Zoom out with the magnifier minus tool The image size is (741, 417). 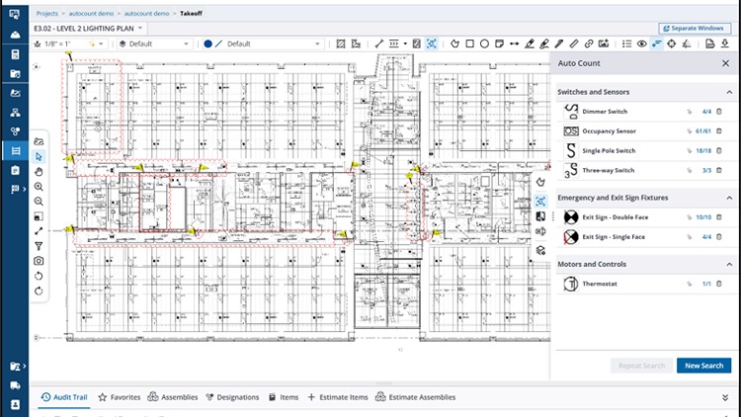click(39, 202)
